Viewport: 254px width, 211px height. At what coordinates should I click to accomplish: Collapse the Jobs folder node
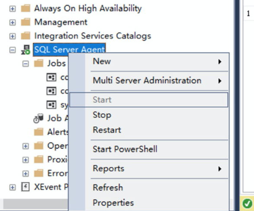26,64
